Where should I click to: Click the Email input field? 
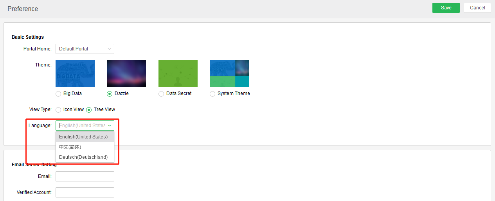tap(85, 176)
